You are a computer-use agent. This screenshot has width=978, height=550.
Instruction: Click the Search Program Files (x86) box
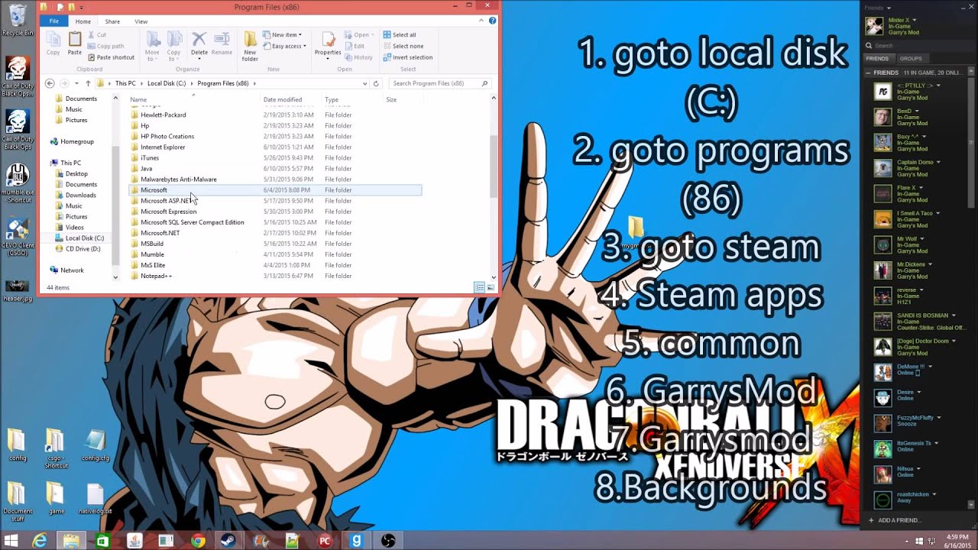click(439, 83)
